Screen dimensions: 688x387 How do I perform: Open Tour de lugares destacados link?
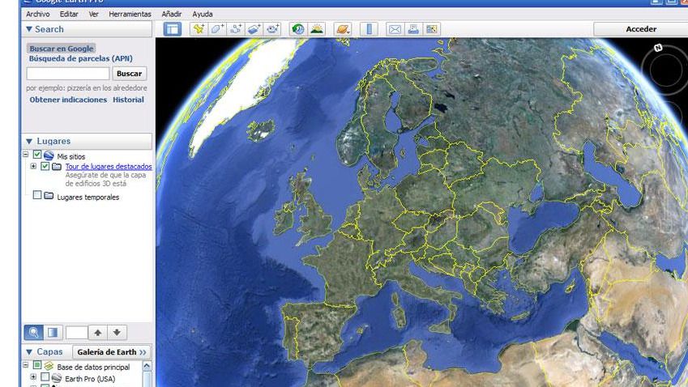(109, 167)
